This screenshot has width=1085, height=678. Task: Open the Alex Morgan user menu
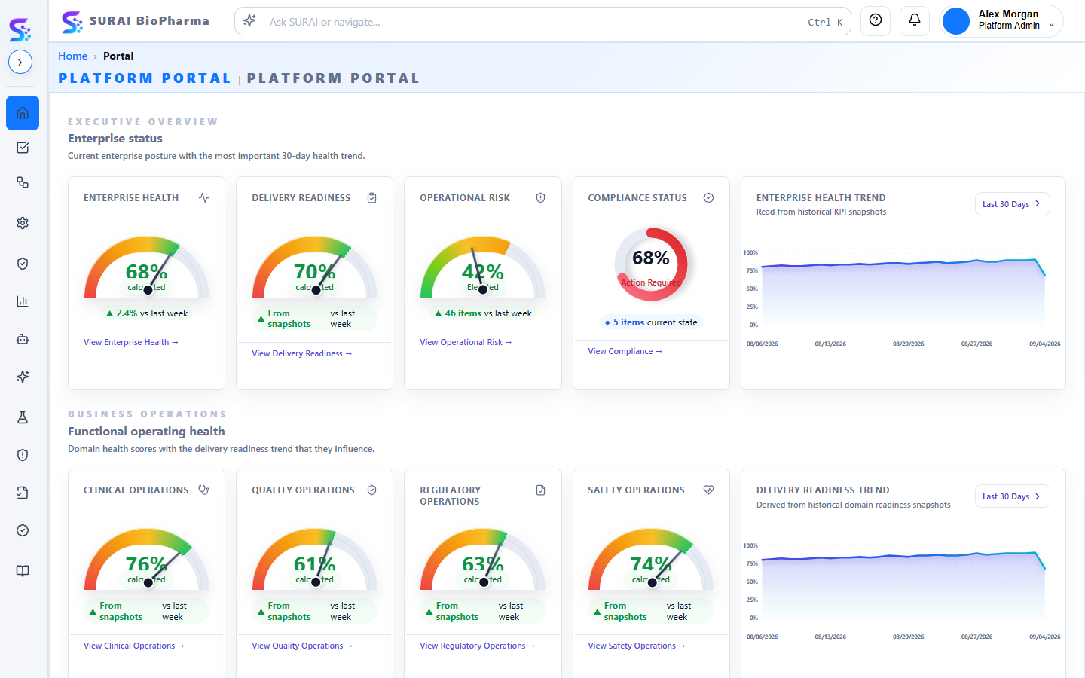tap(1001, 20)
